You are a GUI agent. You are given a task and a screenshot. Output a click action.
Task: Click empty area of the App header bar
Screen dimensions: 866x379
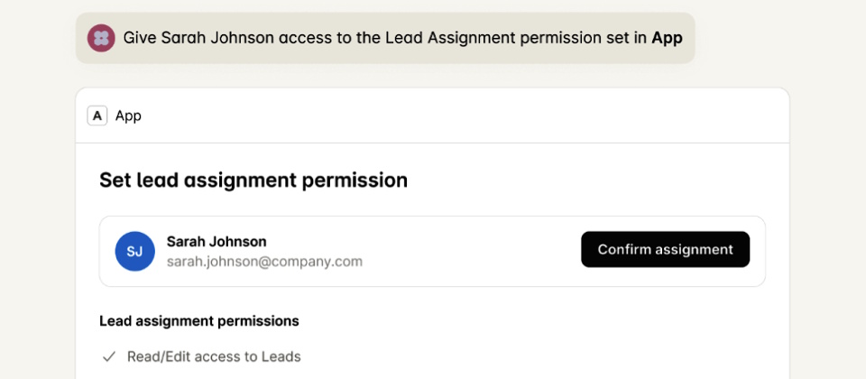point(451,116)
